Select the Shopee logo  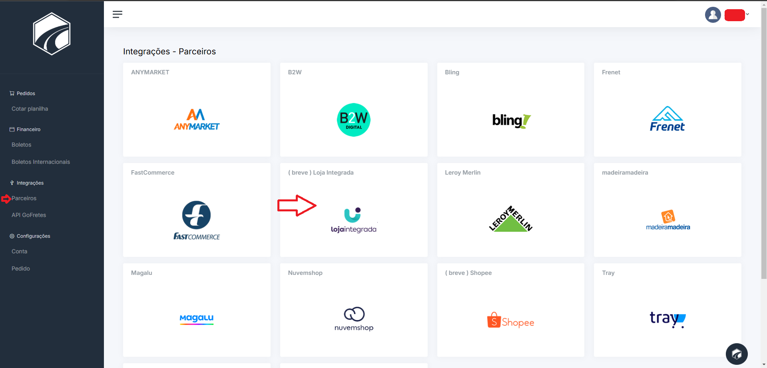click(x=511, y=320)
